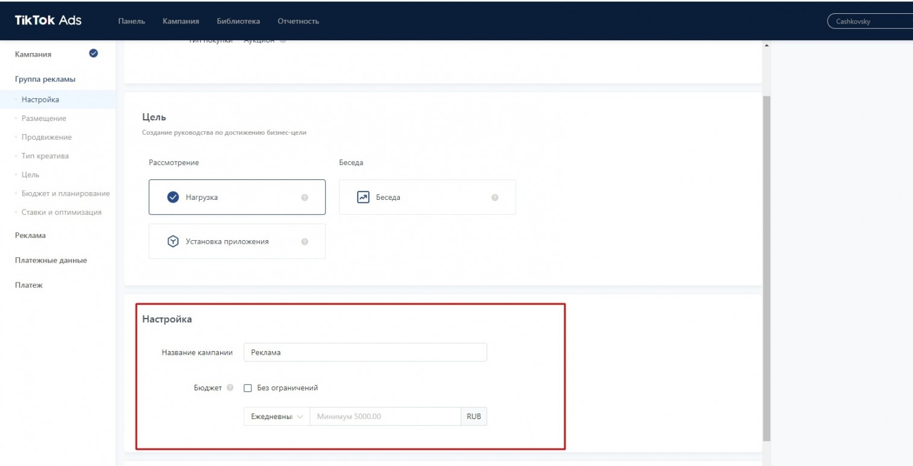This screenshot has width=913, height=466.
Task: Open help tooltip next to Бюджет
Action: (x=230, y=388)
